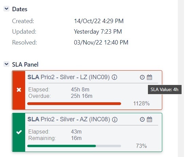Click the green 73% progress bar
Screen dimensions: 185x157
(x=74, y=146)
